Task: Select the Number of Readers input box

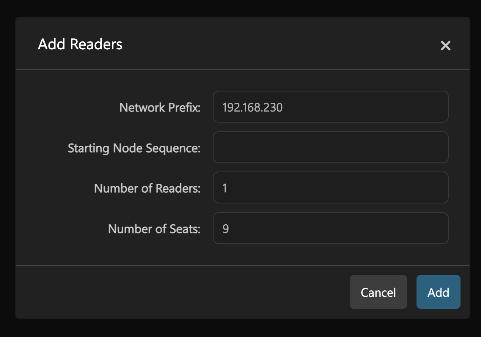Action: coord(330,188)
